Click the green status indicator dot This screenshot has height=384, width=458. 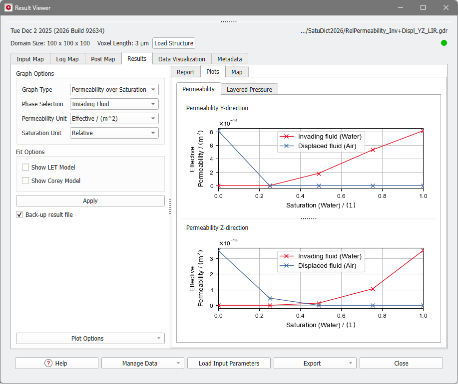pyautogui.click(x=444, y=43)
